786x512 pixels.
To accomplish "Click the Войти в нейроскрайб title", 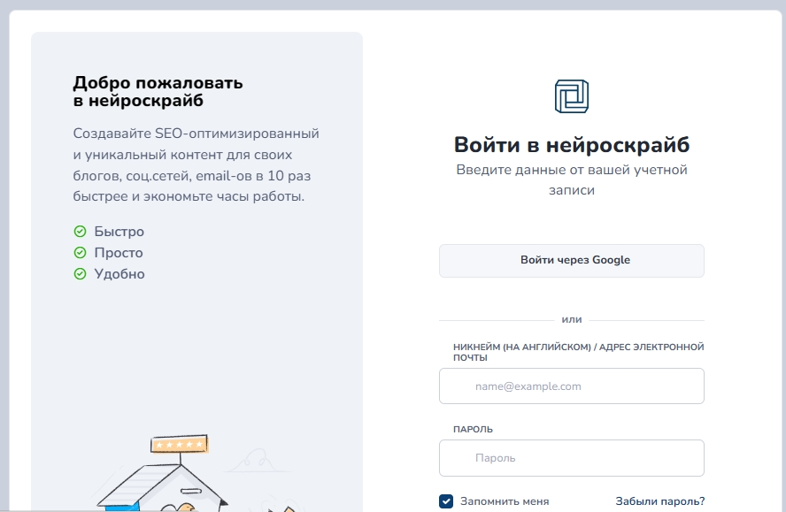I will pyautogui.click(x=572, y=145).
